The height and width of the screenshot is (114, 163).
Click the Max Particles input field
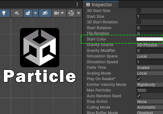click(x=149, y=90)
